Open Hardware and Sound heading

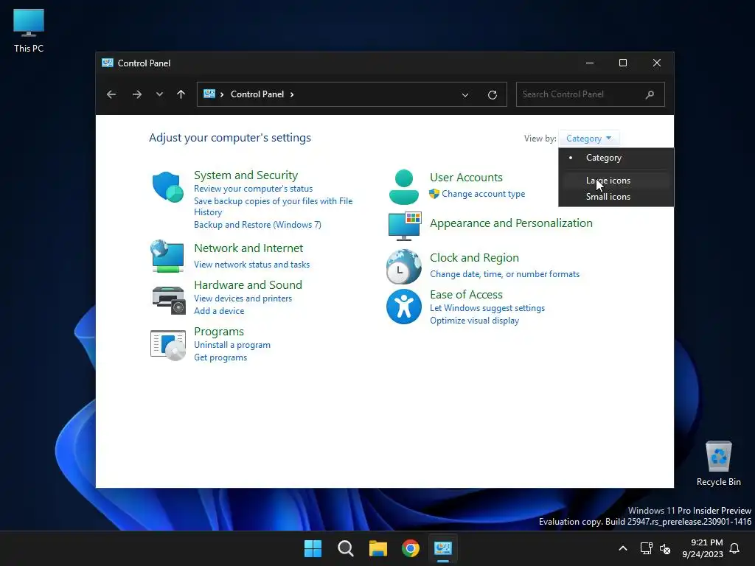[248, 285]
